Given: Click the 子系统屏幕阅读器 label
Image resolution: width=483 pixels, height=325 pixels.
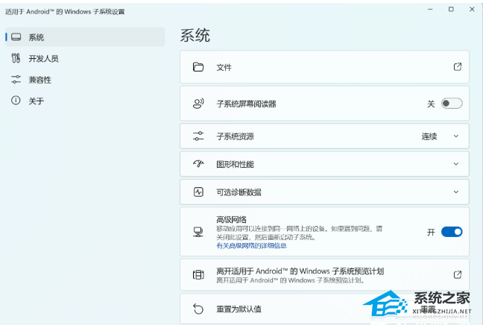Looking at the screenshot, I should (x=246, y=104).
